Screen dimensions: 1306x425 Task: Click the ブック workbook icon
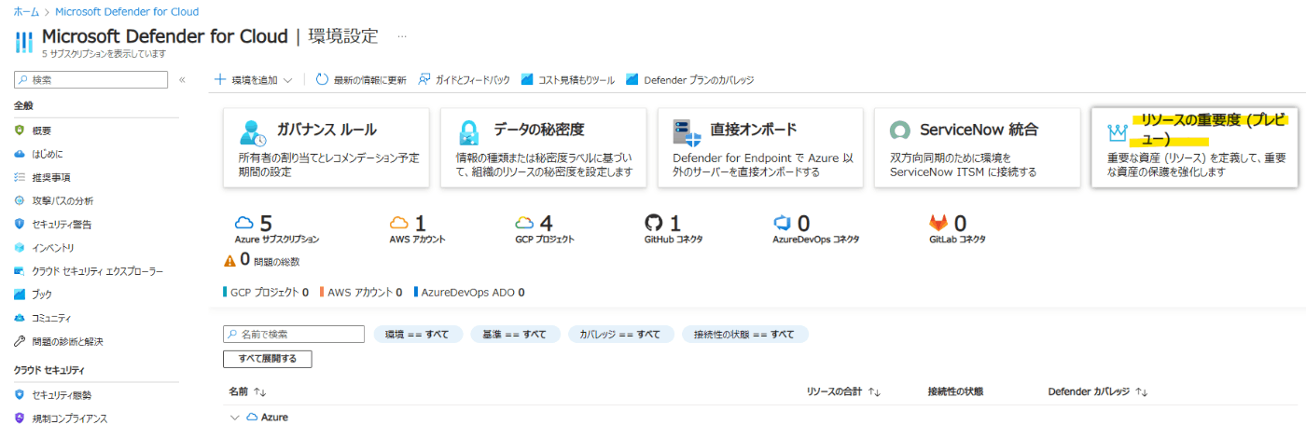[20, 294]
